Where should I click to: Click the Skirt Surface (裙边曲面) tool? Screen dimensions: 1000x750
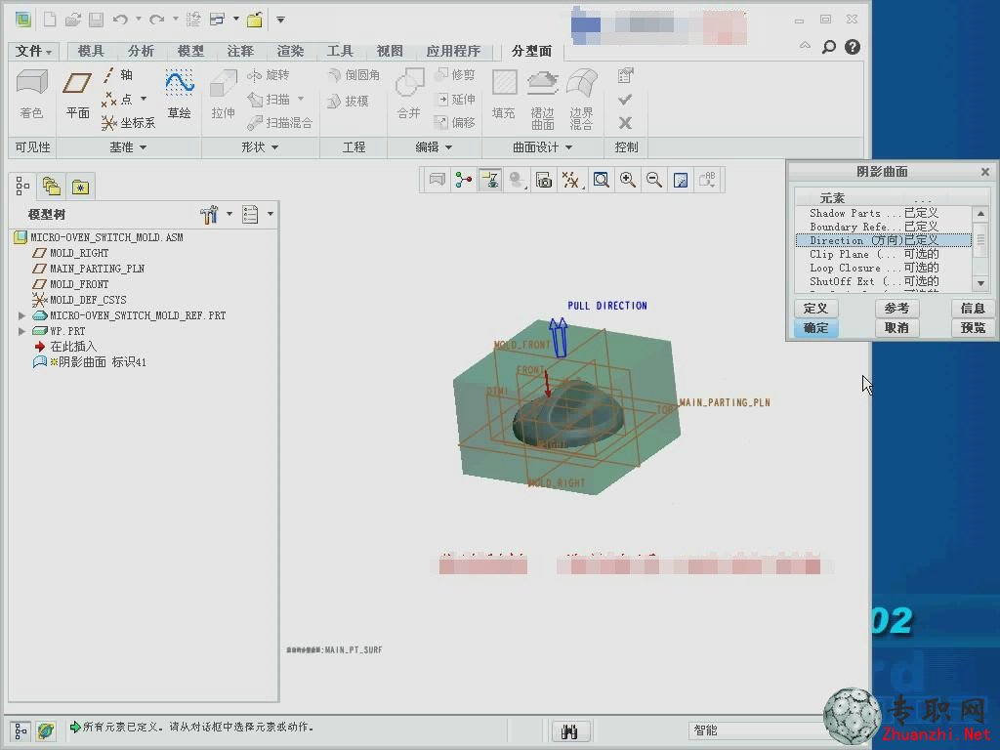(543, 100)
